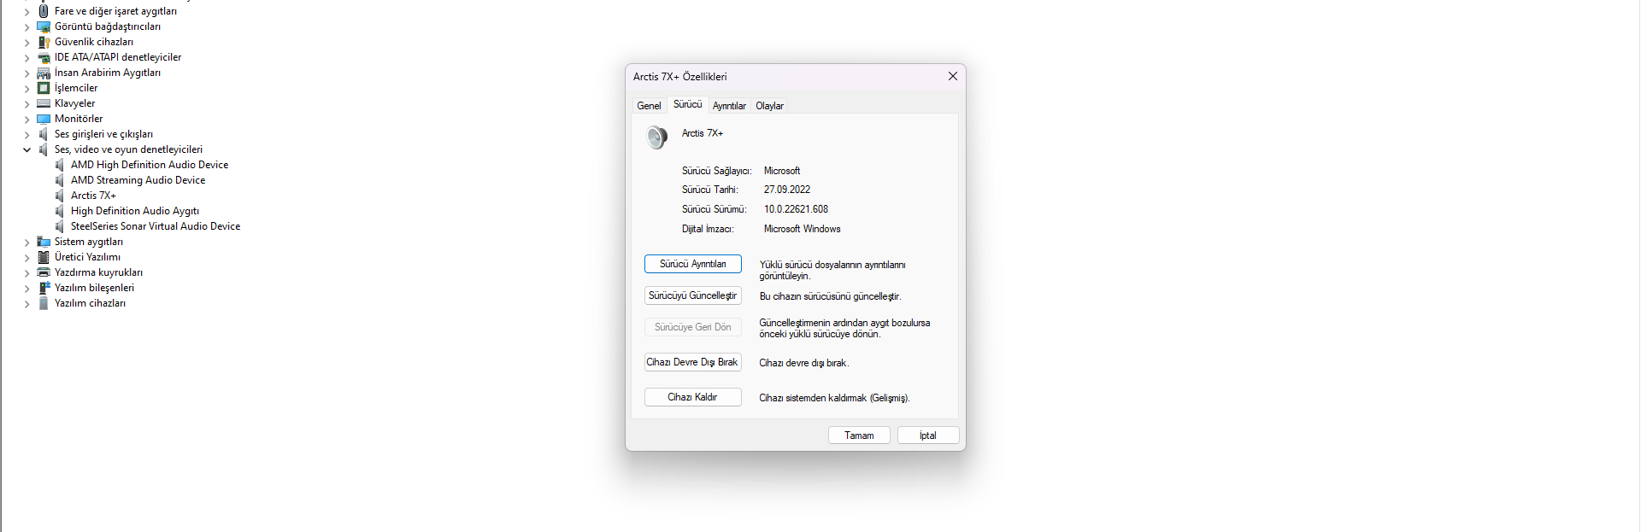Click the speaker icon beside Ses girişleri ve çıkışları

[44, 134]
